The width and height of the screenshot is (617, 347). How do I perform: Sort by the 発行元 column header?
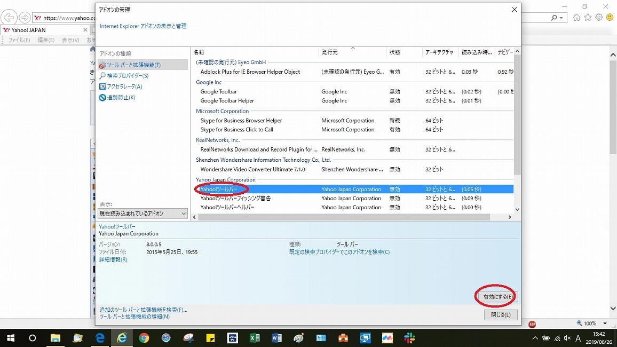(x=352, y=52)
